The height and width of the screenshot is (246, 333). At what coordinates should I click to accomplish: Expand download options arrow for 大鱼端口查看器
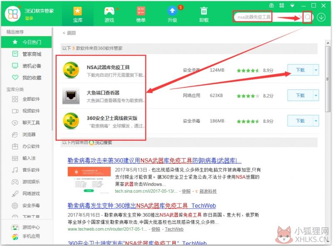316,95
